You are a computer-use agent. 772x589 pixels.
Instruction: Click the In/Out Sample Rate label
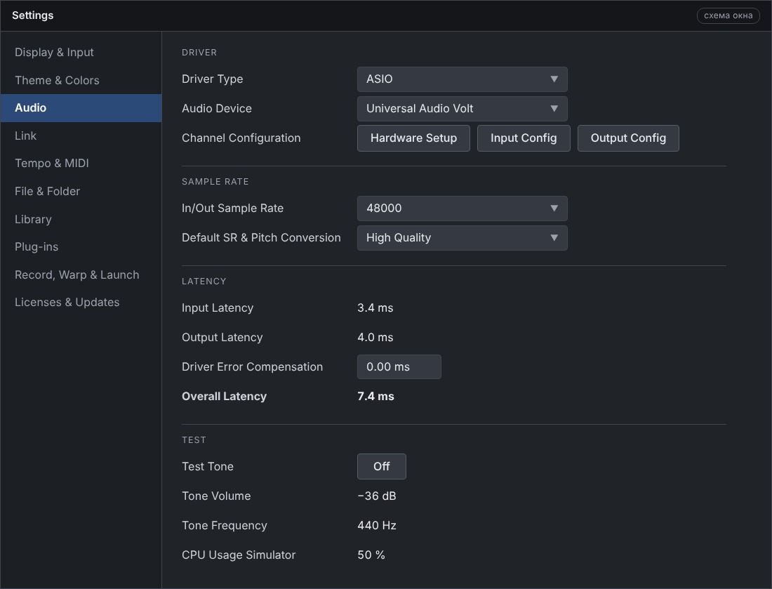(232, 209)
